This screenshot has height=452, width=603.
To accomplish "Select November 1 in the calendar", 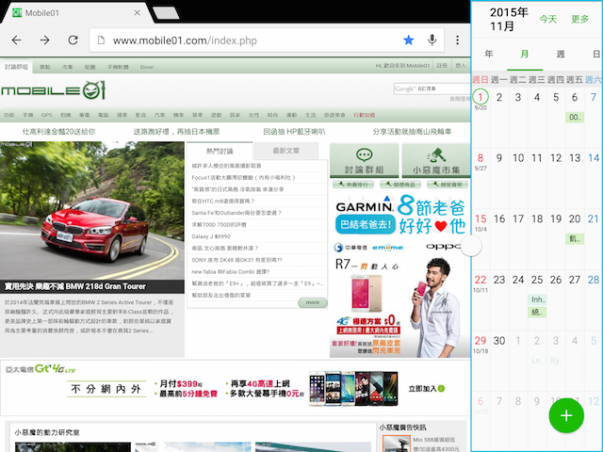I will tap(481, 97).
